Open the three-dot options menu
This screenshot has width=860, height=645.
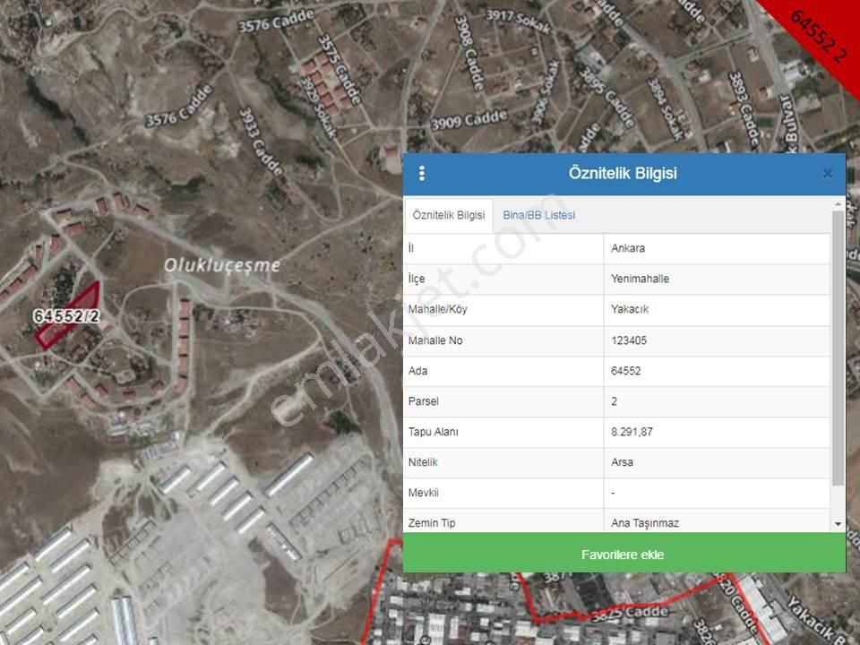coord(422,174)
